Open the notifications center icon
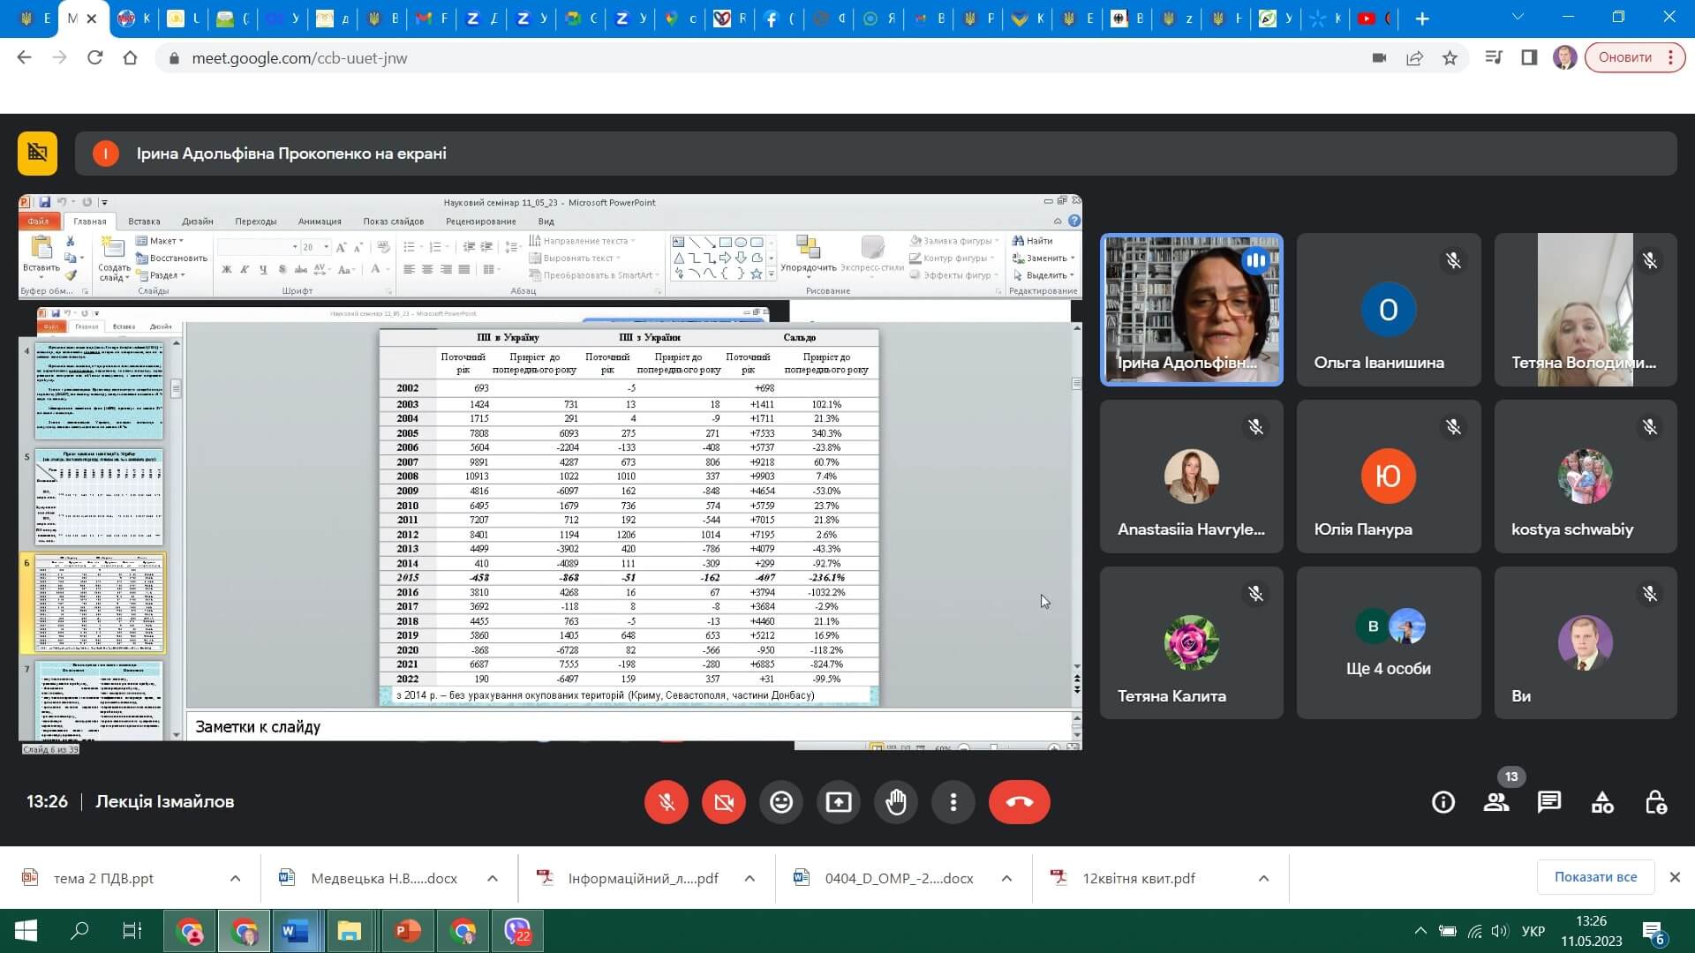 pos(1654,931)
